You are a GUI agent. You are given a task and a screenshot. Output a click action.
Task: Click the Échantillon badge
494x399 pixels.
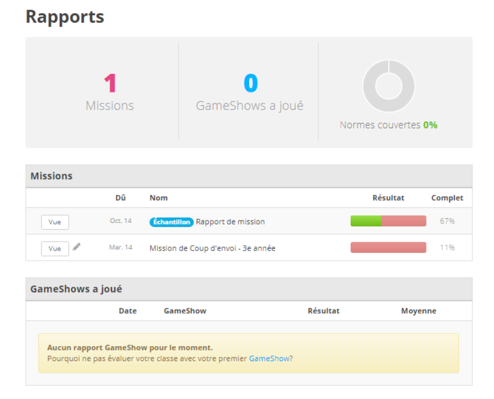click(x=171, y=222)
